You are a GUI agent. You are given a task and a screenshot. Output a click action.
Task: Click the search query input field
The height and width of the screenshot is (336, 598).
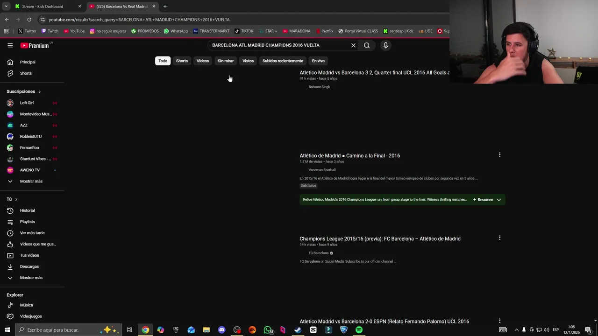coord(279,45)
